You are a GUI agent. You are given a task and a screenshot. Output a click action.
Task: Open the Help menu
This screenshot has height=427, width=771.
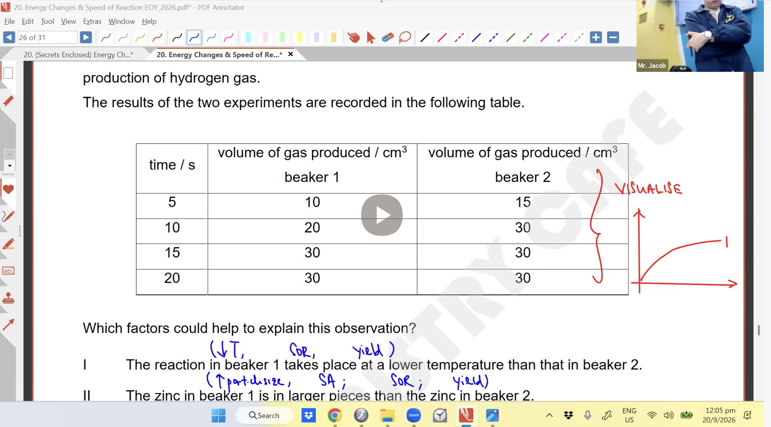click(x=149, y=21)
